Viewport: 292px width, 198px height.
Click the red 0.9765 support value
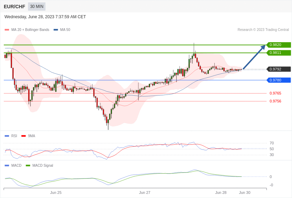click(x=276, y=93)
